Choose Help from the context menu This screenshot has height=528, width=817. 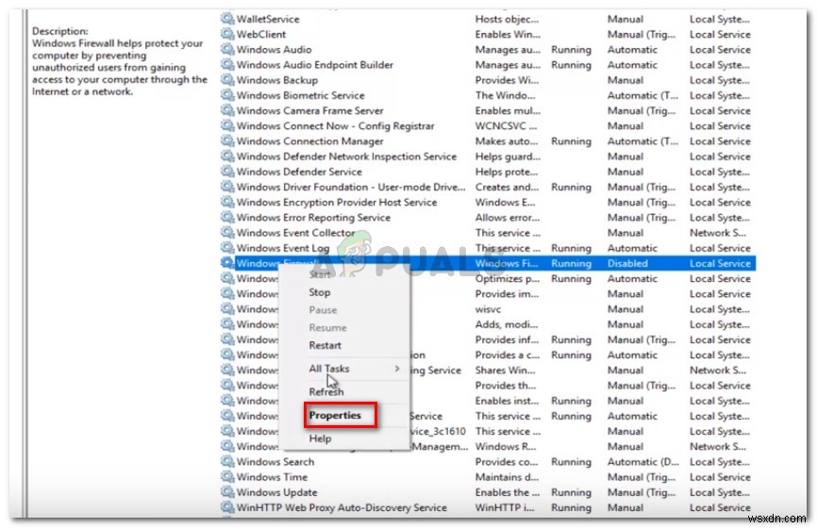tap(320, 438)
